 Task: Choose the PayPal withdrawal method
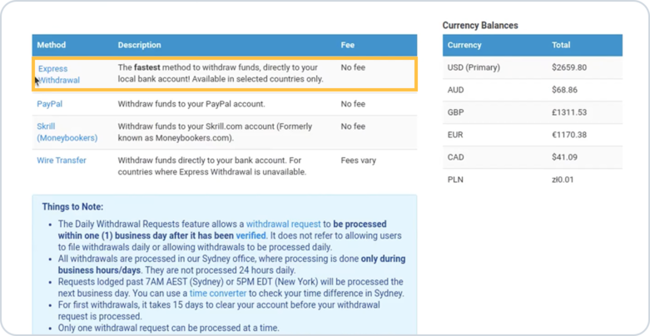point(49,104)
